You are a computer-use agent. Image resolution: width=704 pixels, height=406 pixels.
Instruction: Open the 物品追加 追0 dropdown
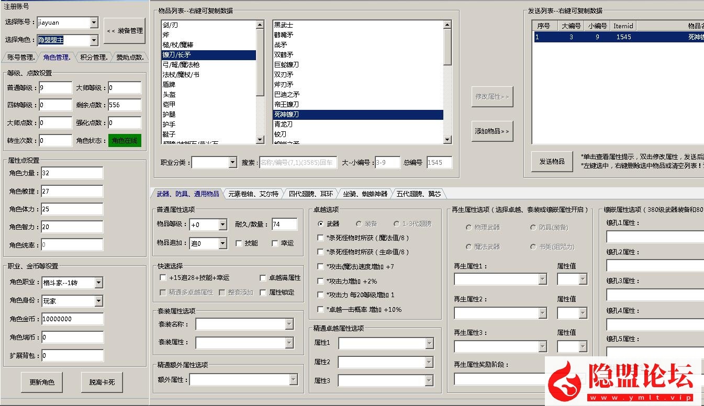[222, 243]
